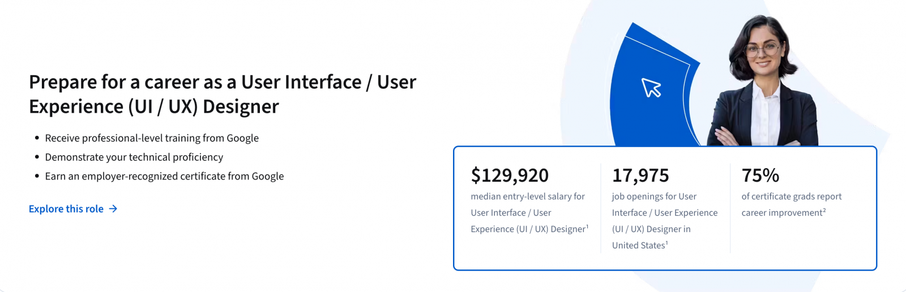Select the Prepare for a career heading
The image size is (906, 292).
223,94
